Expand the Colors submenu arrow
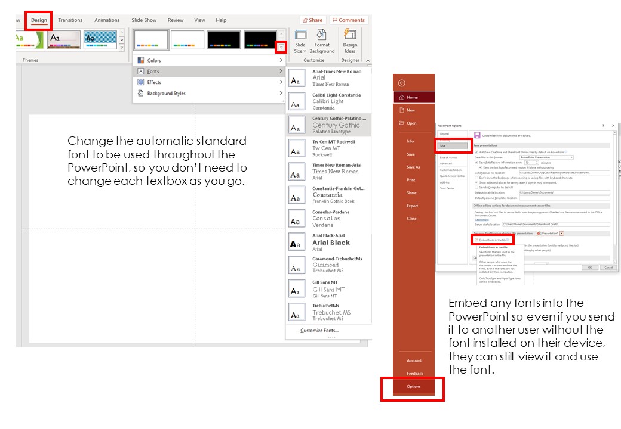This screenshot has height=429, width=621. [281, 60]
